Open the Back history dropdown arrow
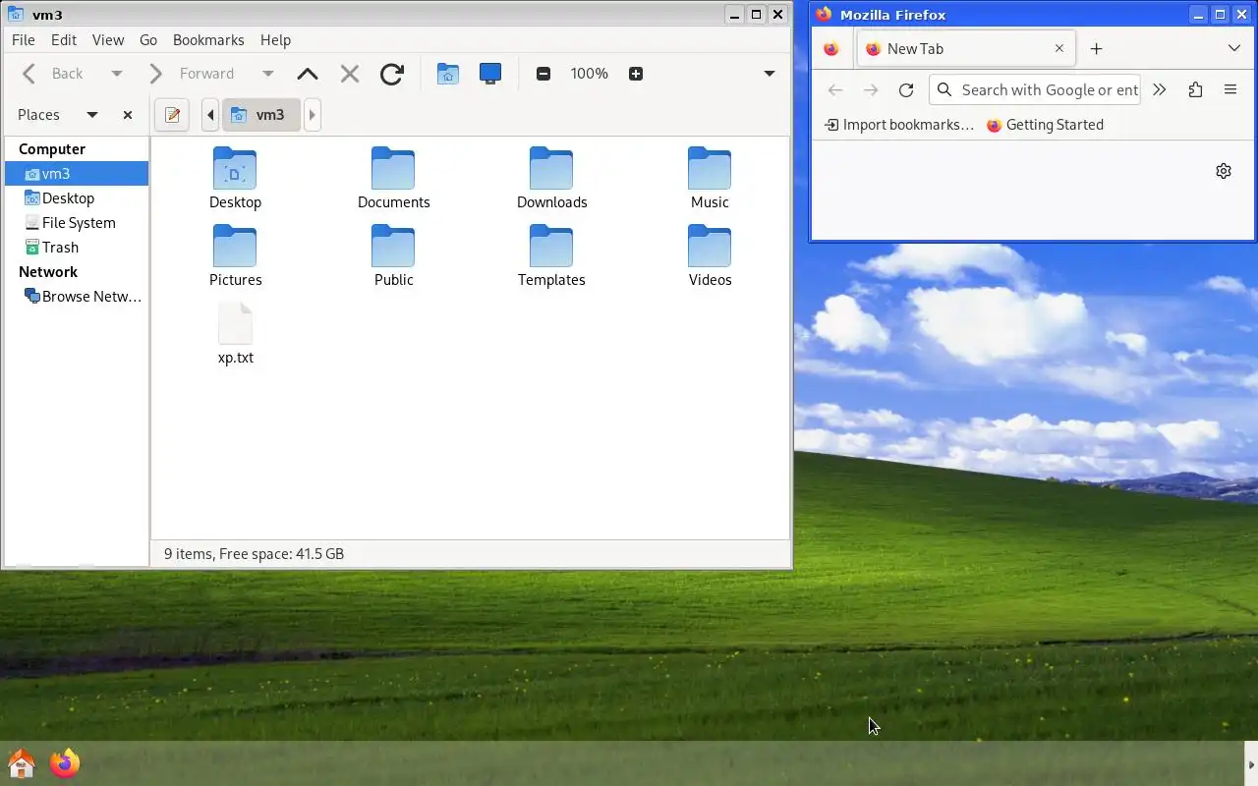The height and width of the screenshot is (786, 1258). [x=116, y=74]
